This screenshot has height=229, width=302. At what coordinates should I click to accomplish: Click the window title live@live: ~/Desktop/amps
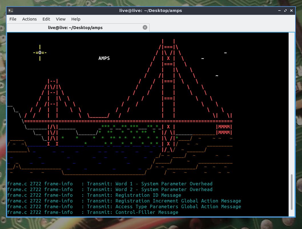pos(151,11)
